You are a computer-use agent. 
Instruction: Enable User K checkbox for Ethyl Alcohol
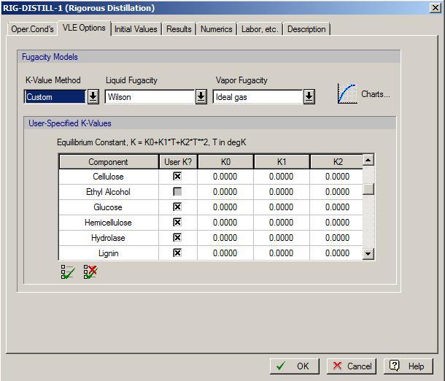pos(177,192)
